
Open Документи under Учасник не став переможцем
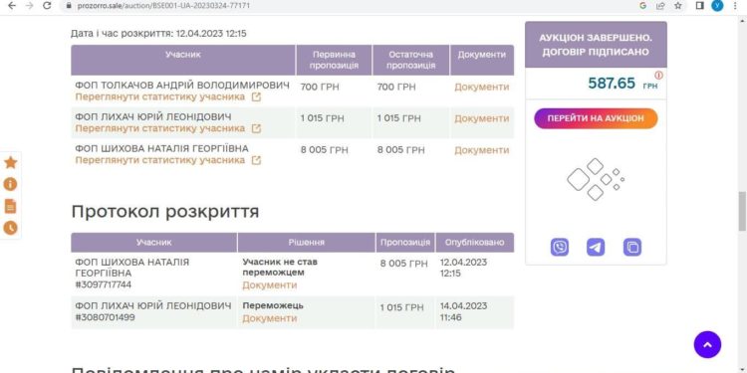[x=270, y=285]
